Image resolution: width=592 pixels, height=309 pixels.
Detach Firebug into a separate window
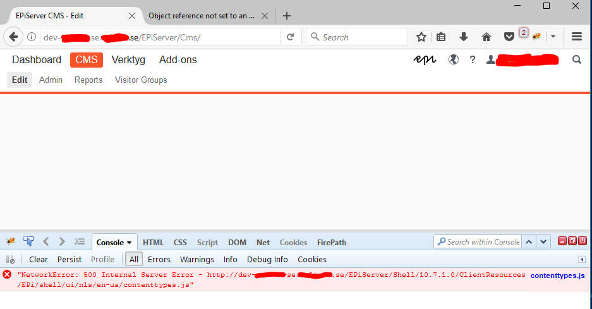(x=572, y=241)
